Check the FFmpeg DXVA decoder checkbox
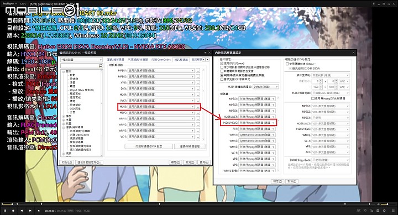398x215 pixels. (x=313, y=98)
